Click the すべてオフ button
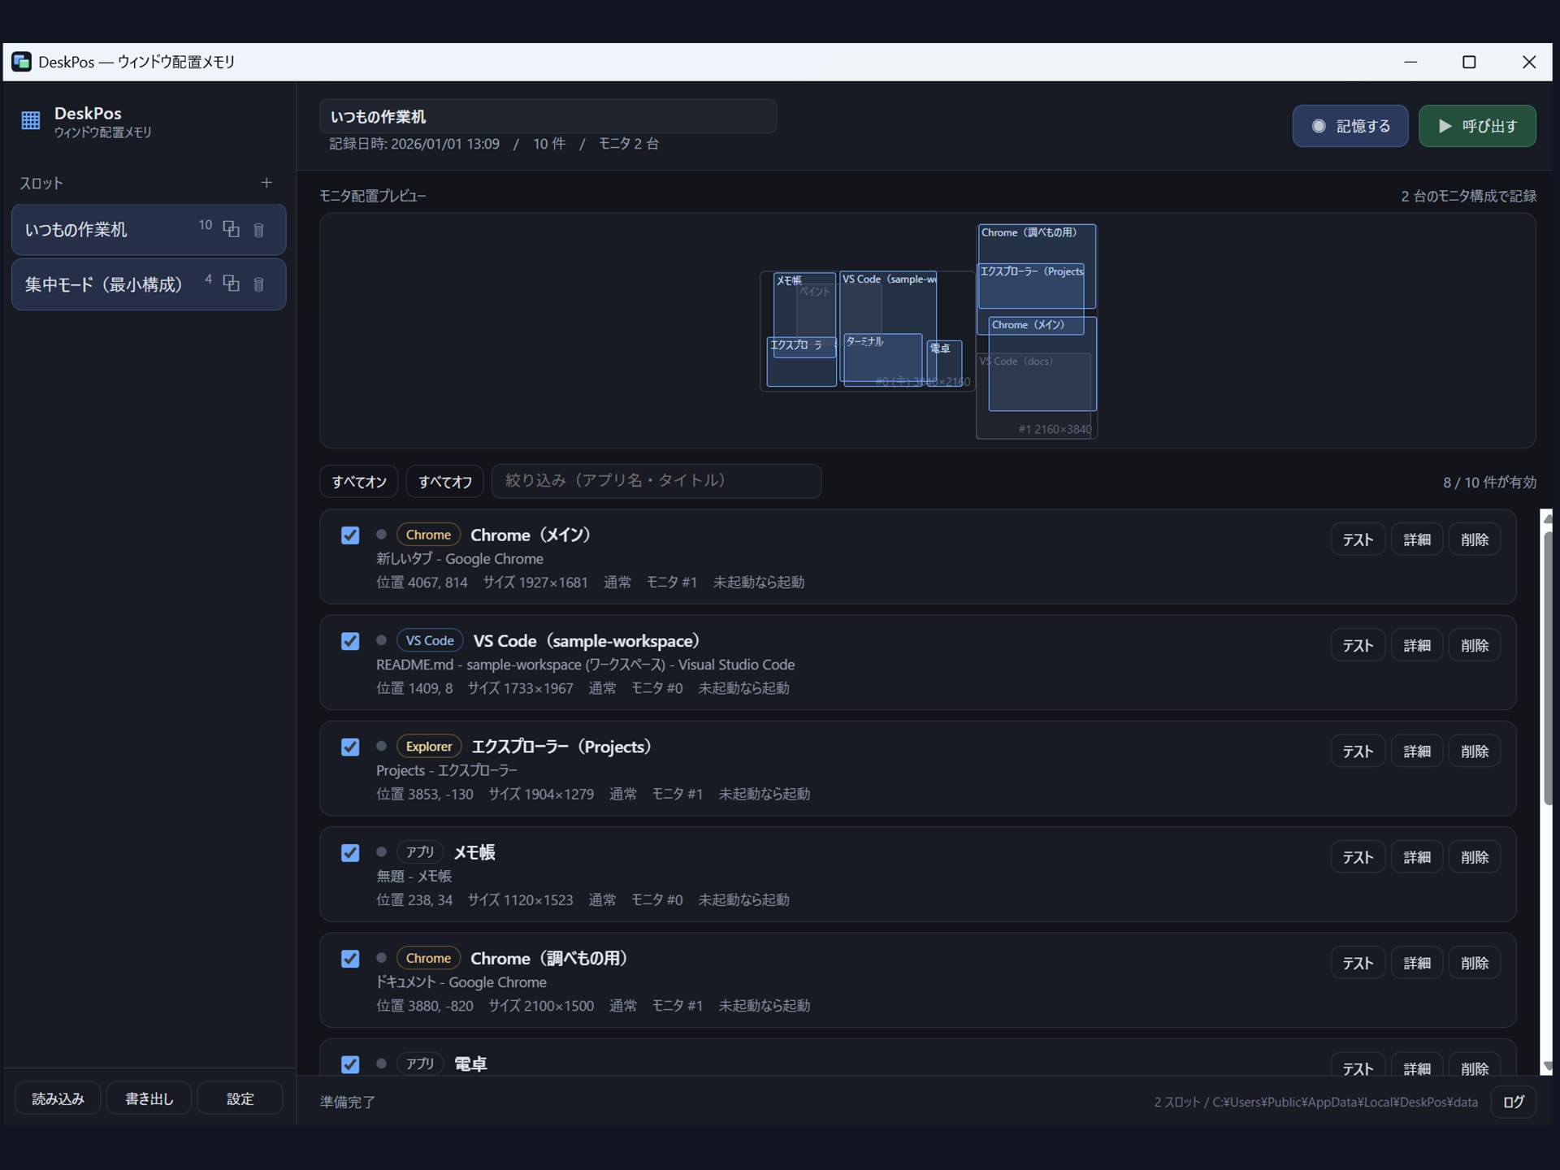Viewport: 1560px width, 1170px height. (x=445, y=482)
